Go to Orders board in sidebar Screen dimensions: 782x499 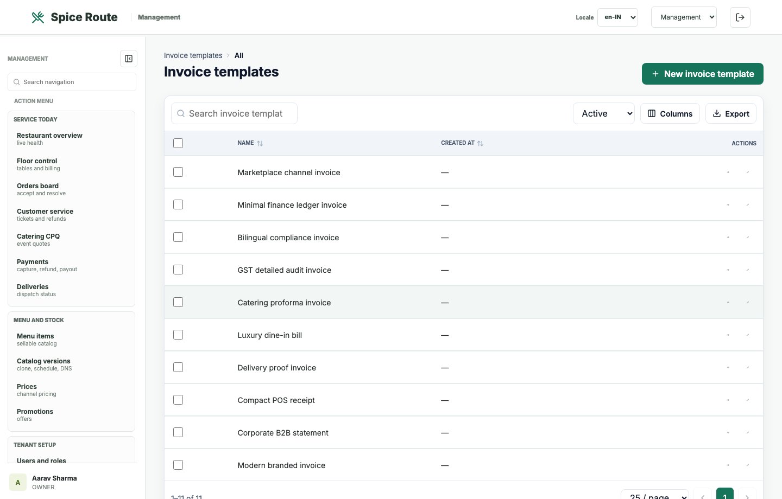click(x=71, y=189)
